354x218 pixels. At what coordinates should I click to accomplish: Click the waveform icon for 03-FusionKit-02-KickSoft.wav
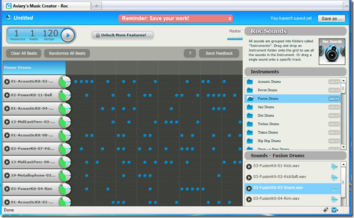[x=334, y=178]
